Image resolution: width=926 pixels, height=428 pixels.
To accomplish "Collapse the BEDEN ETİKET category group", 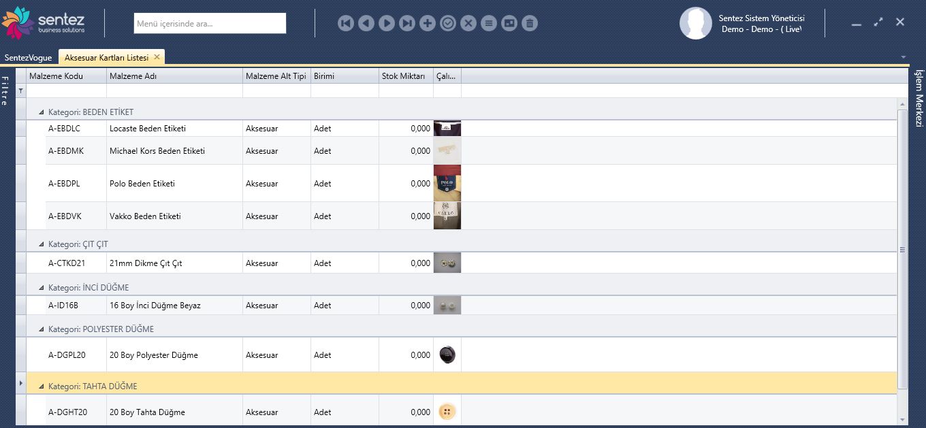I will [42, 112].
